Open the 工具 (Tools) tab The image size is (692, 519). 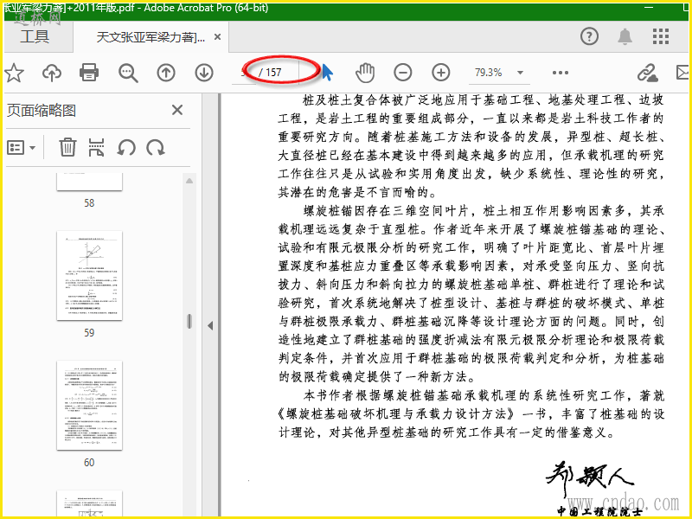(35, 36)
